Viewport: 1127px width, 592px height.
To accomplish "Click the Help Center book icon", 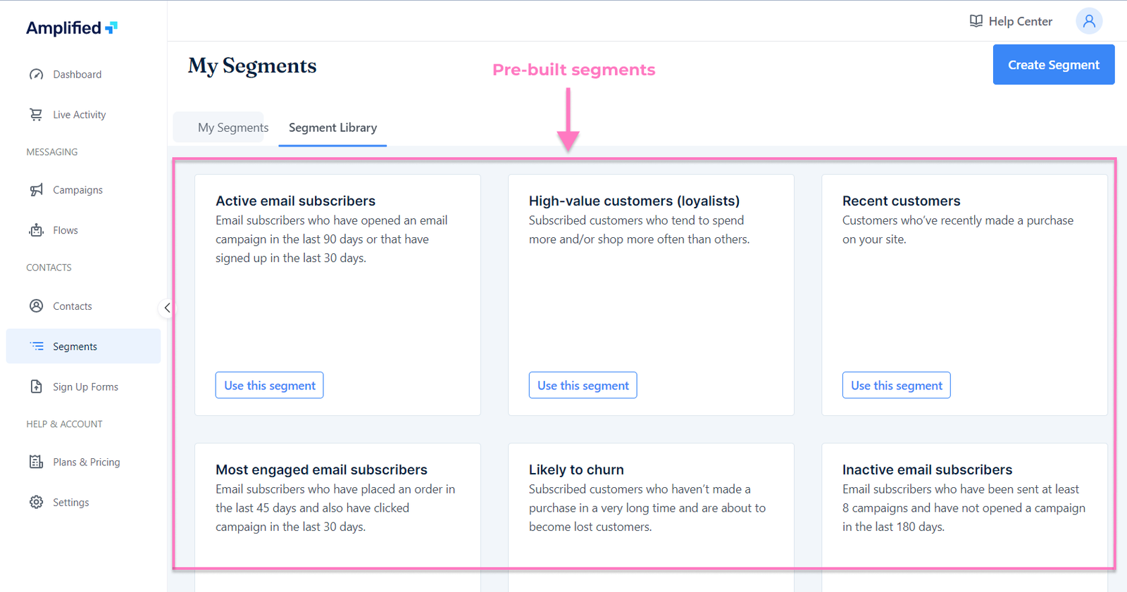I will [x=976, y=21].
